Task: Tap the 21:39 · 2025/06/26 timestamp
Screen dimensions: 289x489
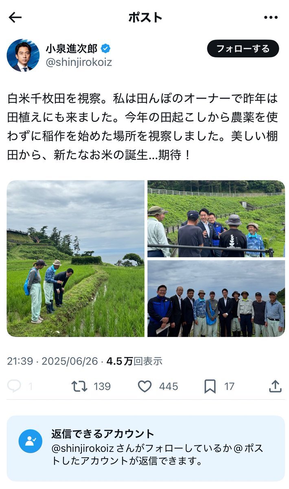Action: tap(53, 361)
